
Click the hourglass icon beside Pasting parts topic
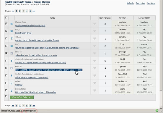coord(12,38)
